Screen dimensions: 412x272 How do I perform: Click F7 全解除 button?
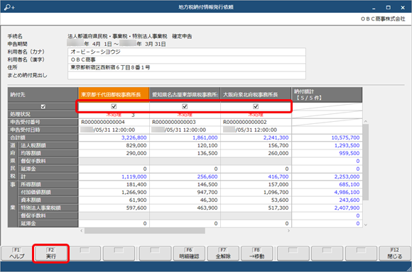(x=223, y=254)
